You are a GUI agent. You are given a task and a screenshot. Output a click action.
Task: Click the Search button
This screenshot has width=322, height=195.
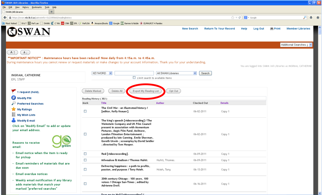tap(205, 73)
